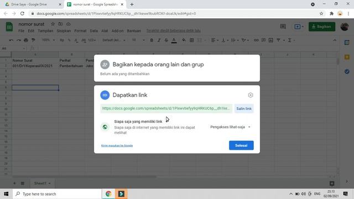Open the Data menu
The width and height of the screenshot is (354, 199).
(93, 31)
